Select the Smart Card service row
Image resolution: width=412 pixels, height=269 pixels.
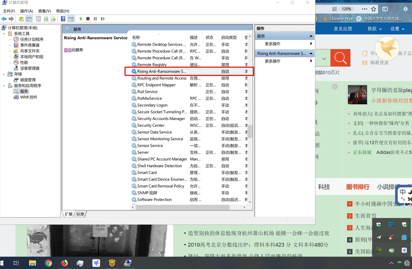(x=189, y=173)
